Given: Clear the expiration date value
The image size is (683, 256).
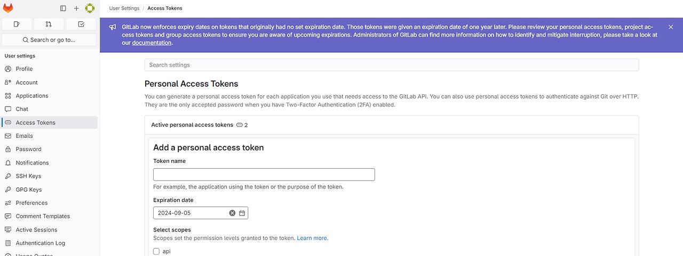Looking at the screenshot, I should click(x=232, y=213).
